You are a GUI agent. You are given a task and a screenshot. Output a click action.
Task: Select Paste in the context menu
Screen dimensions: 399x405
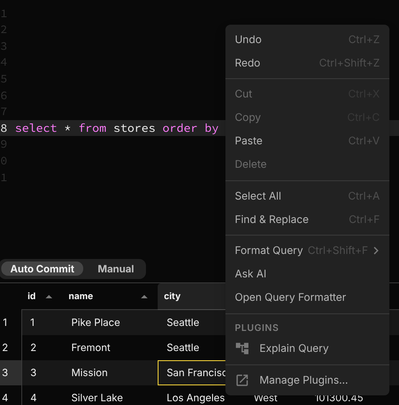pyautogui.click(x=307, y=141)
